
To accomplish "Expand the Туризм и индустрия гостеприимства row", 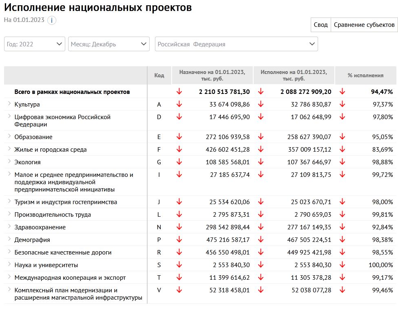I will (x=9, y=202).
